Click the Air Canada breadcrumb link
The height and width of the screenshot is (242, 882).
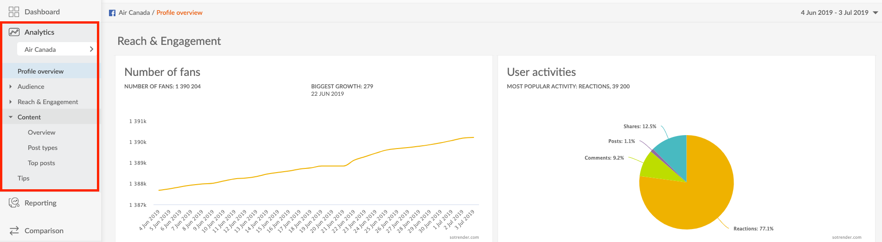134,12
